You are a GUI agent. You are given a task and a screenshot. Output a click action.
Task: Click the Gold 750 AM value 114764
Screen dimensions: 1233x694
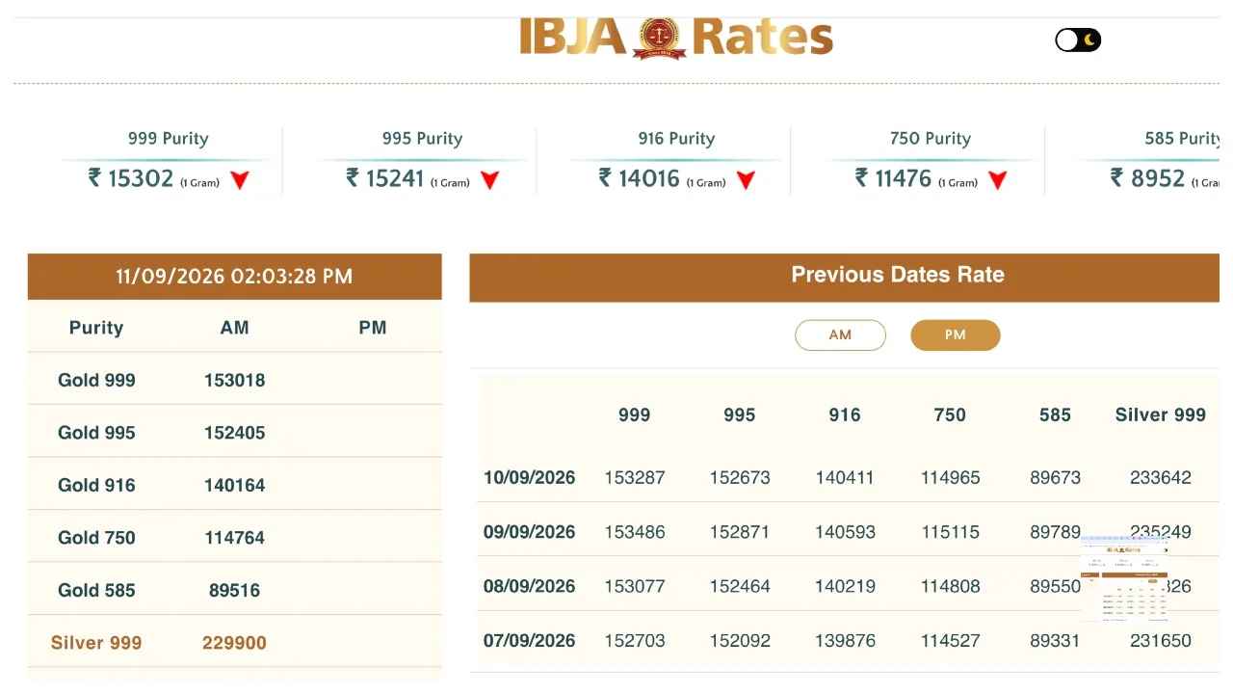(x=235, y=538)
